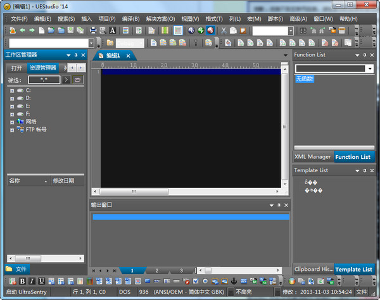This screenshot has width=380, height=300.
Task: Click the green back arrow icon
Action: [x=22, y=30]
